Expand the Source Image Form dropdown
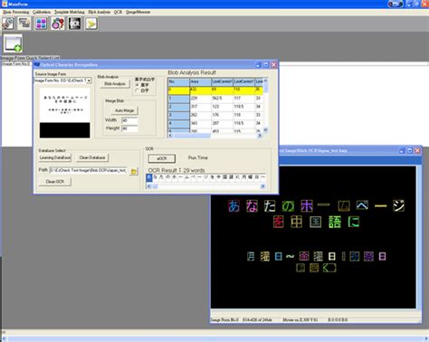Screen dimensions: 429x342 [x=89, y=81]
